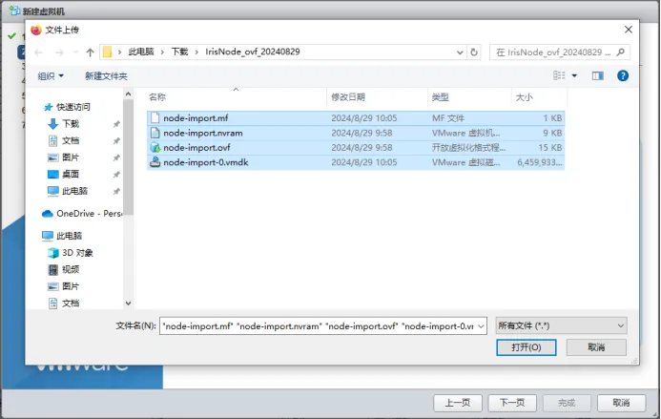Click the Back navigation arrow
Image resolution: width=661 pixels, height=419 pixels.
(39, 52)
